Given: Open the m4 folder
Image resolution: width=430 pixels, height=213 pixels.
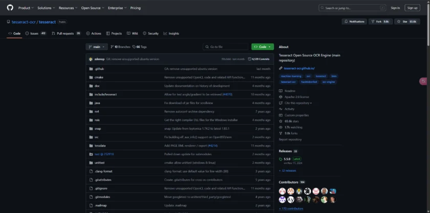Looking at the screenshot, I should click(x=97, y=112).
